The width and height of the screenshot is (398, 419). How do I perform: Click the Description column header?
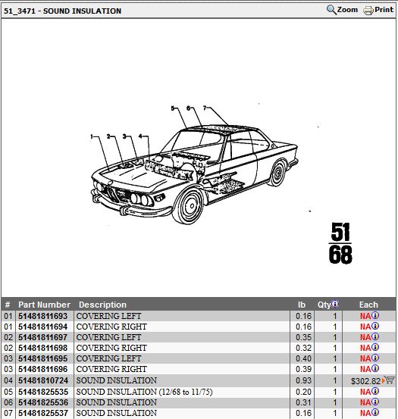(102, 305)
